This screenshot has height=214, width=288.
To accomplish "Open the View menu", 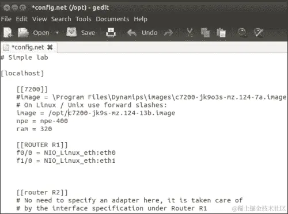I will [x=40, y=19].
